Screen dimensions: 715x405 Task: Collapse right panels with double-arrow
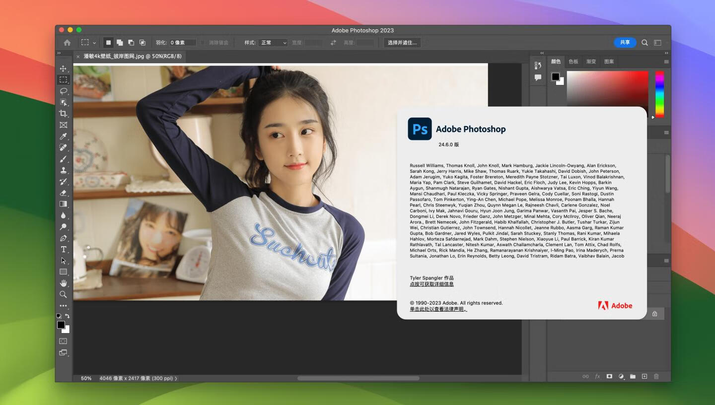point(666,53)
